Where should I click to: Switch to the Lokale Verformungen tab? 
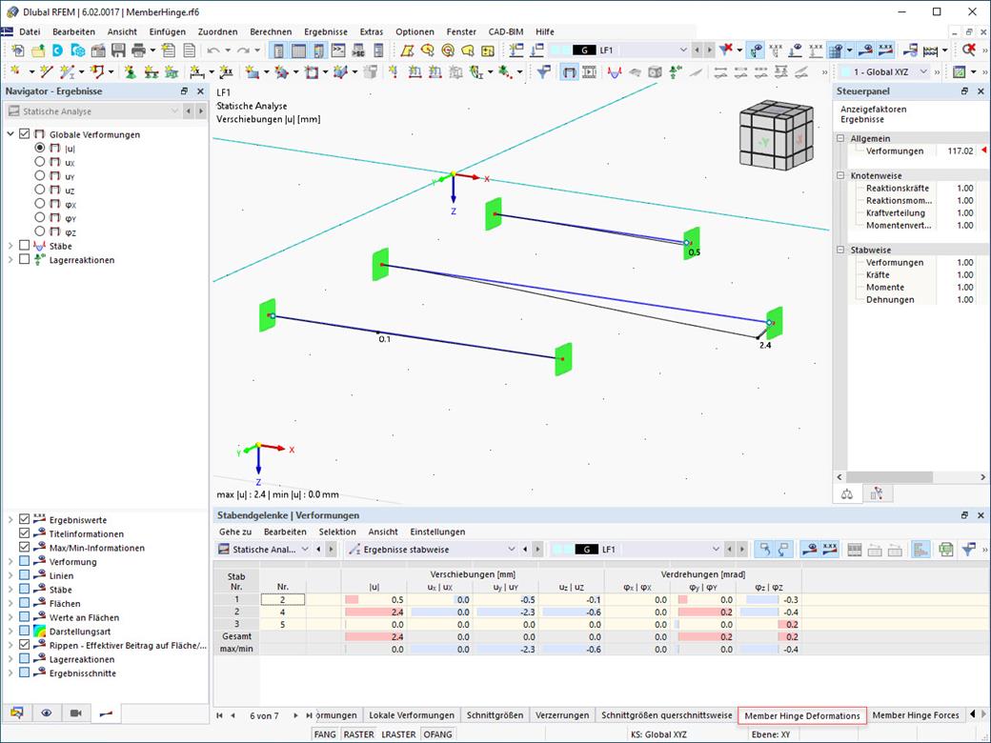[x=412, y=715]
